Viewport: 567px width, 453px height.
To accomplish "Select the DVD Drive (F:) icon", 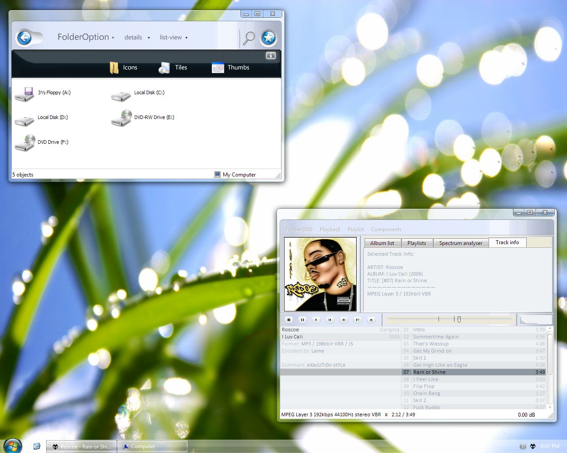I will [x=25, y=143].
